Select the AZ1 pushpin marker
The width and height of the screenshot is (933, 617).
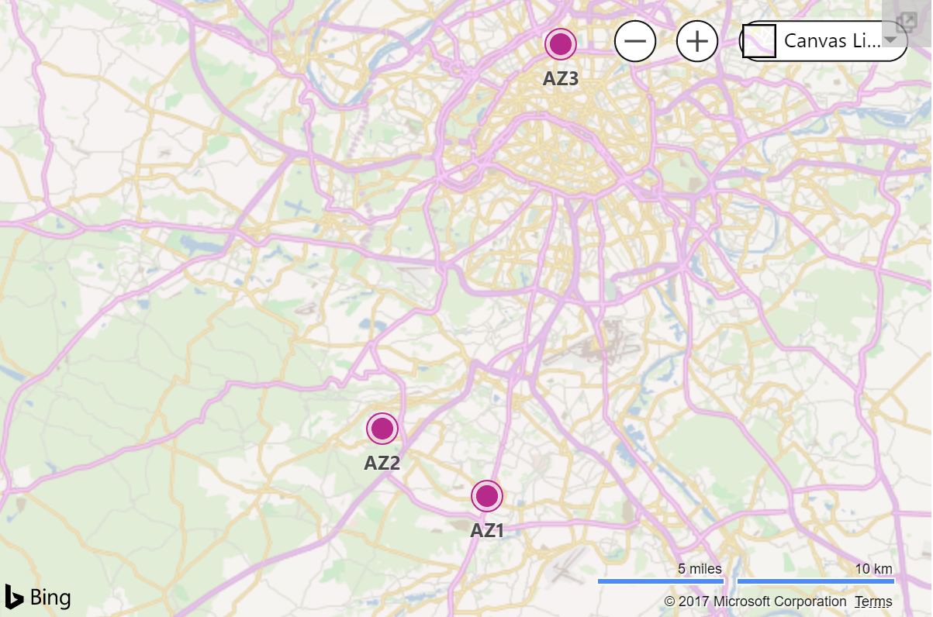click(x=487, y=495)
